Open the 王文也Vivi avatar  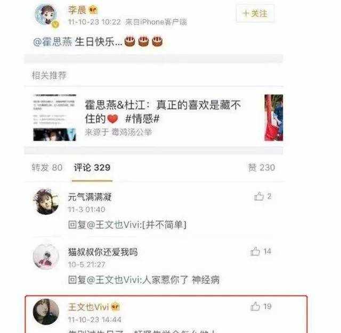click(x=46, y=312)
